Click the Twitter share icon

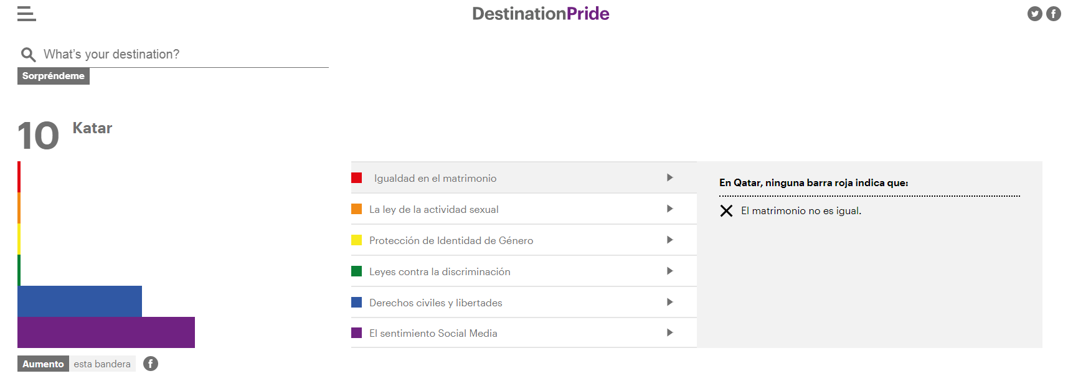pyautogui.click(x=1034, y=14)
